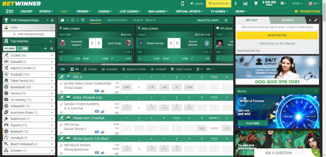Expand the Tennis (24) sidebar row
Screen dimensions: 326x157
29,94
